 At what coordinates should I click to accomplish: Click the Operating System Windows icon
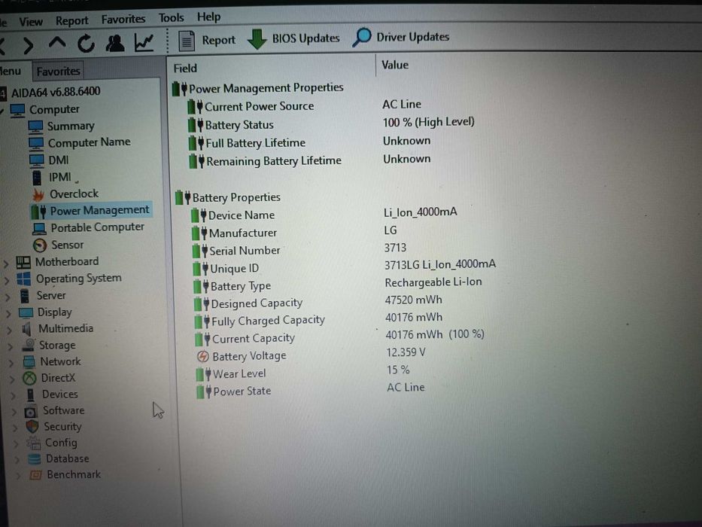click(24, 279)
